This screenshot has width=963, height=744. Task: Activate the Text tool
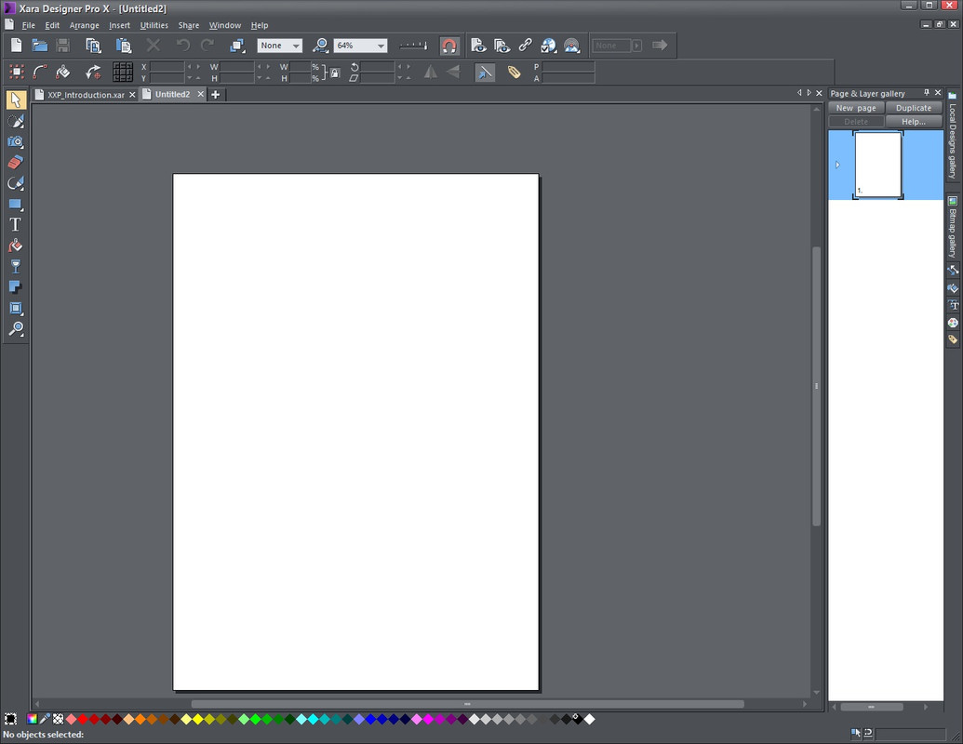[x=16, y=225]
